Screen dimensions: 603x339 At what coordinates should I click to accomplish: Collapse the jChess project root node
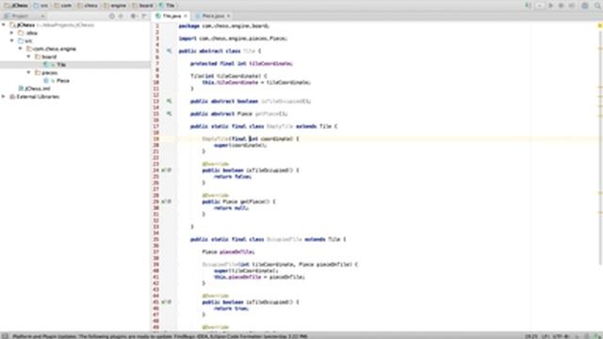point(4,25)
